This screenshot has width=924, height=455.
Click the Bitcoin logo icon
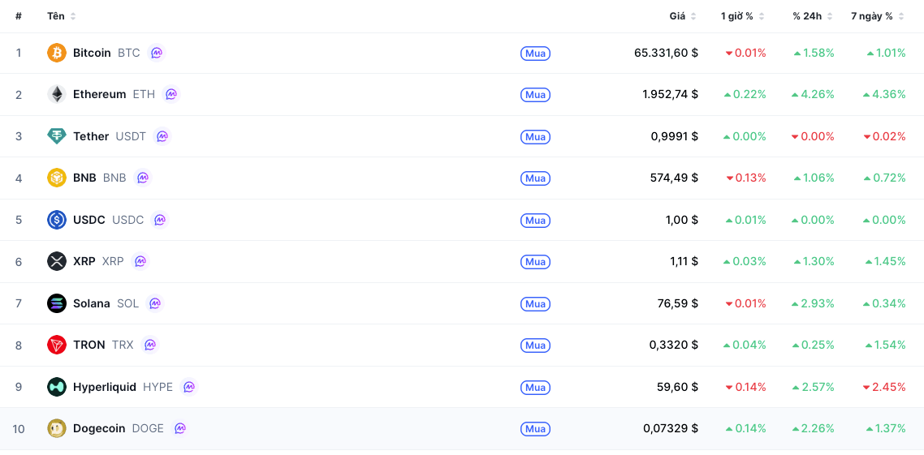point(57,53)
